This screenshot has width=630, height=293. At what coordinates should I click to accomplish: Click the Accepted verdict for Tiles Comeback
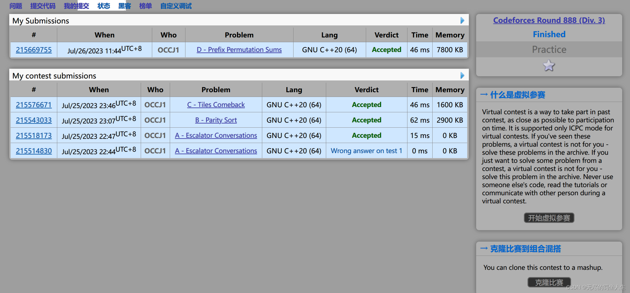pos(366,105)
